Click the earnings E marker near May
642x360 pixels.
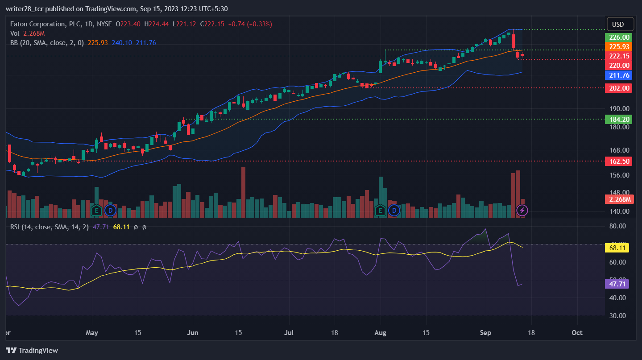click(96, 210)
